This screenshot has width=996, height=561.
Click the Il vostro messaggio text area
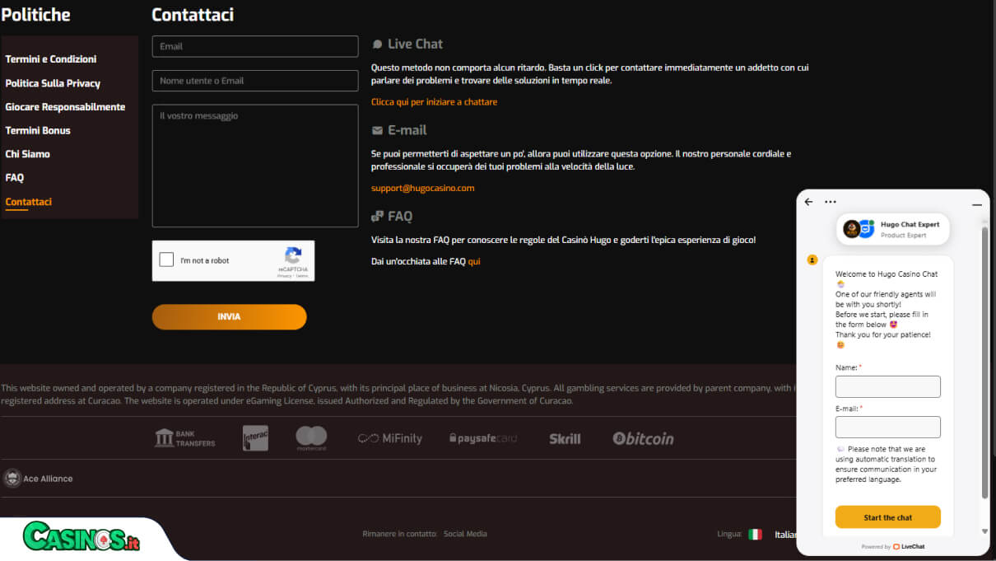tap(255, 166)
